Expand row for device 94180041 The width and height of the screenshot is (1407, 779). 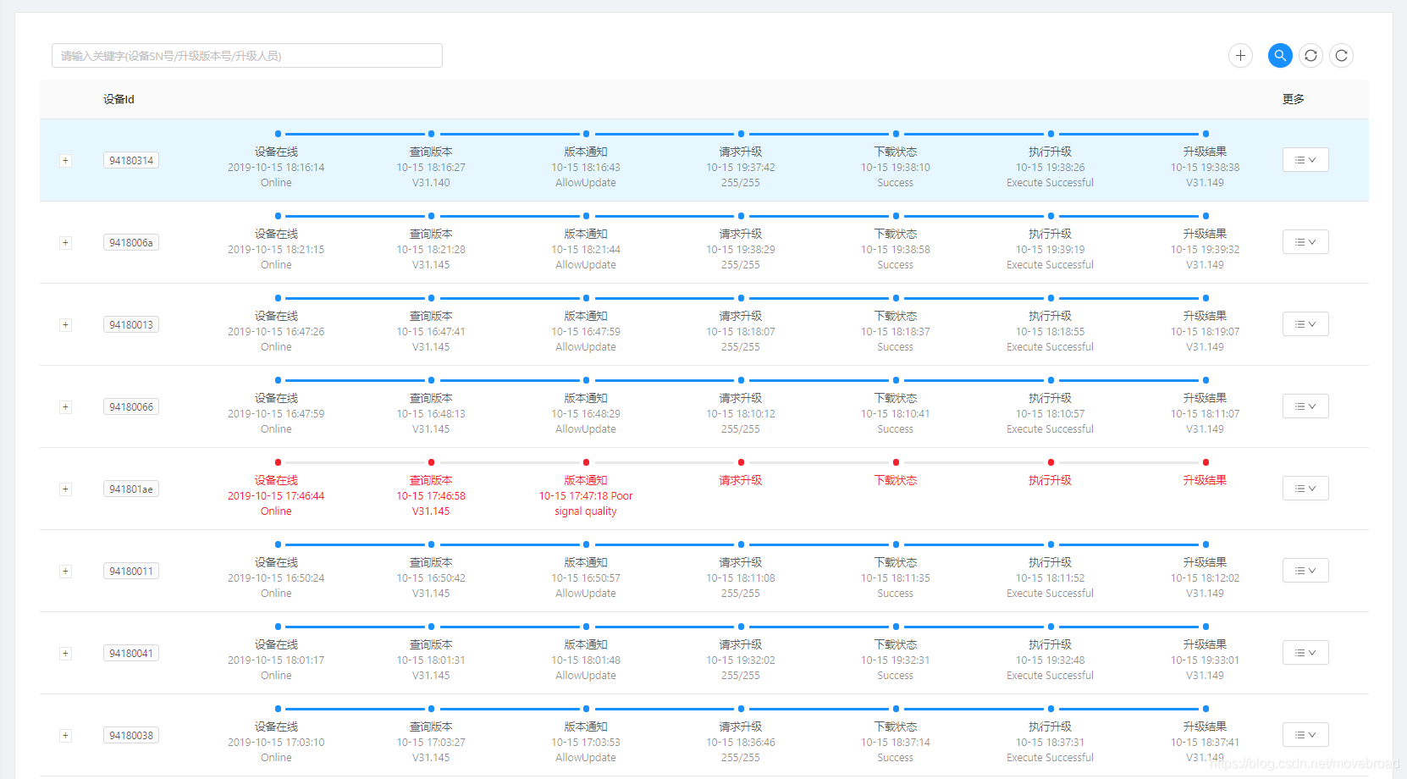pyautogui.click(x=65, y=654)
